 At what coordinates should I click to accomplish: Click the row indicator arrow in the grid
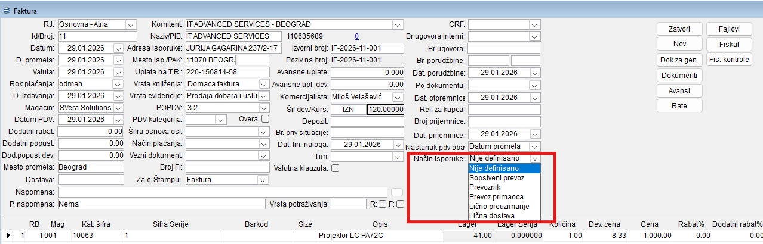(8, 236)
